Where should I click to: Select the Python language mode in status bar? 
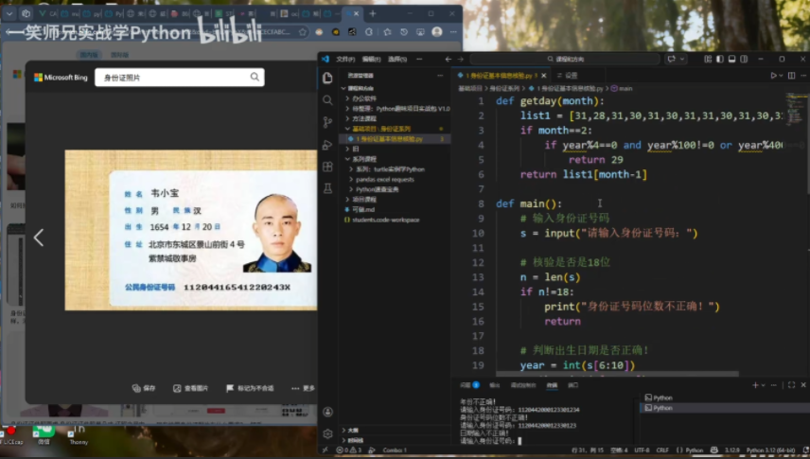695,450
